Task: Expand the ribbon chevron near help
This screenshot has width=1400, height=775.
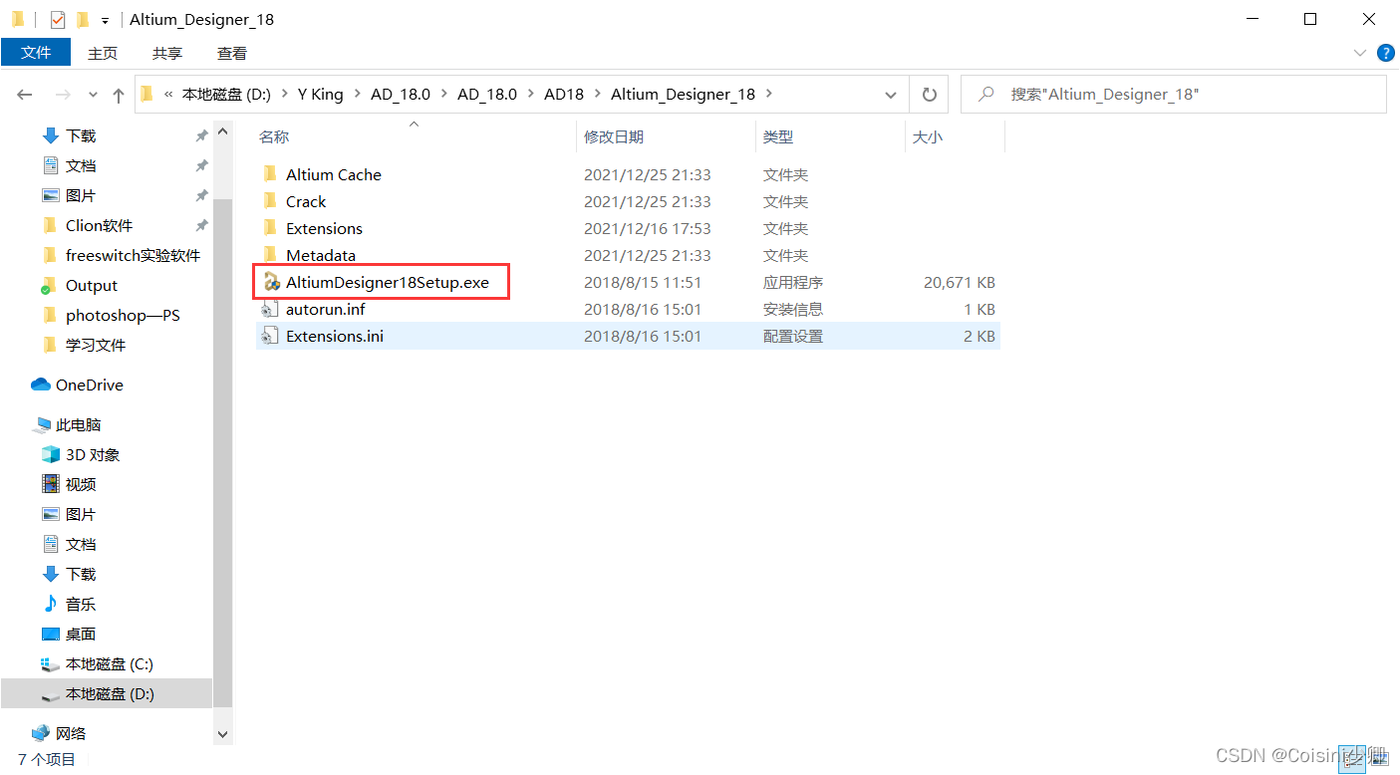Action: pos(1360,53)
